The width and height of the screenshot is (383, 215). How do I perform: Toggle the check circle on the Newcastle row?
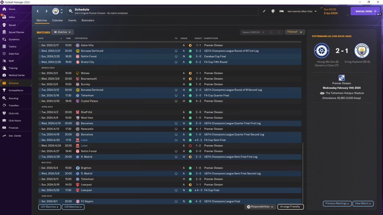coord(40,129)
